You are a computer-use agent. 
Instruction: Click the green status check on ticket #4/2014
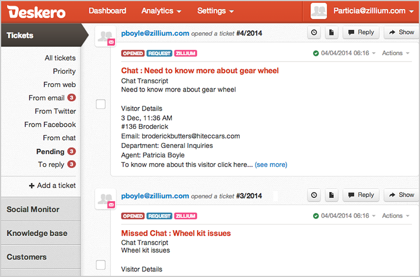click(x=316, y=54)
